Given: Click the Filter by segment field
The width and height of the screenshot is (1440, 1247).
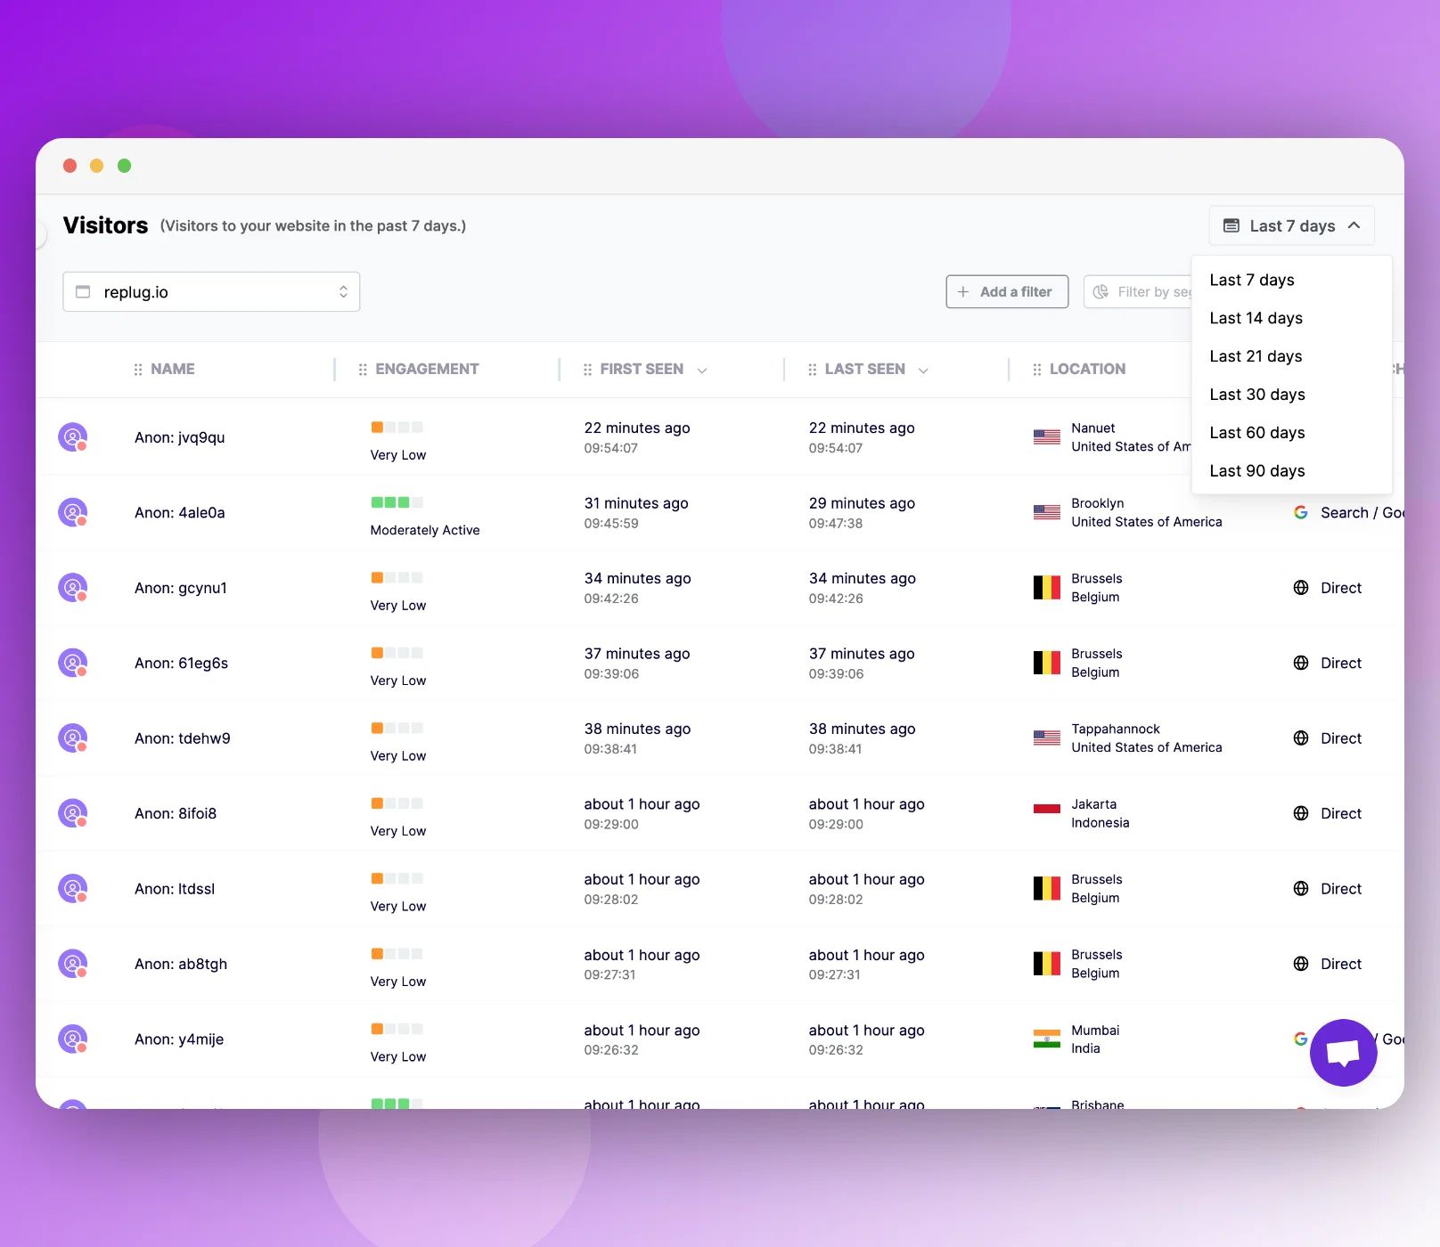Looking at the screenshot, I should [1138, 291].
